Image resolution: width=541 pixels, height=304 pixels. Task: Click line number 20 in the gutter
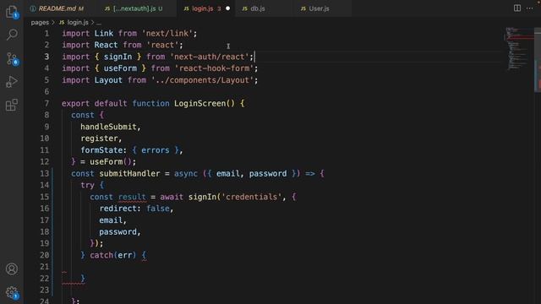pos(45,255)
